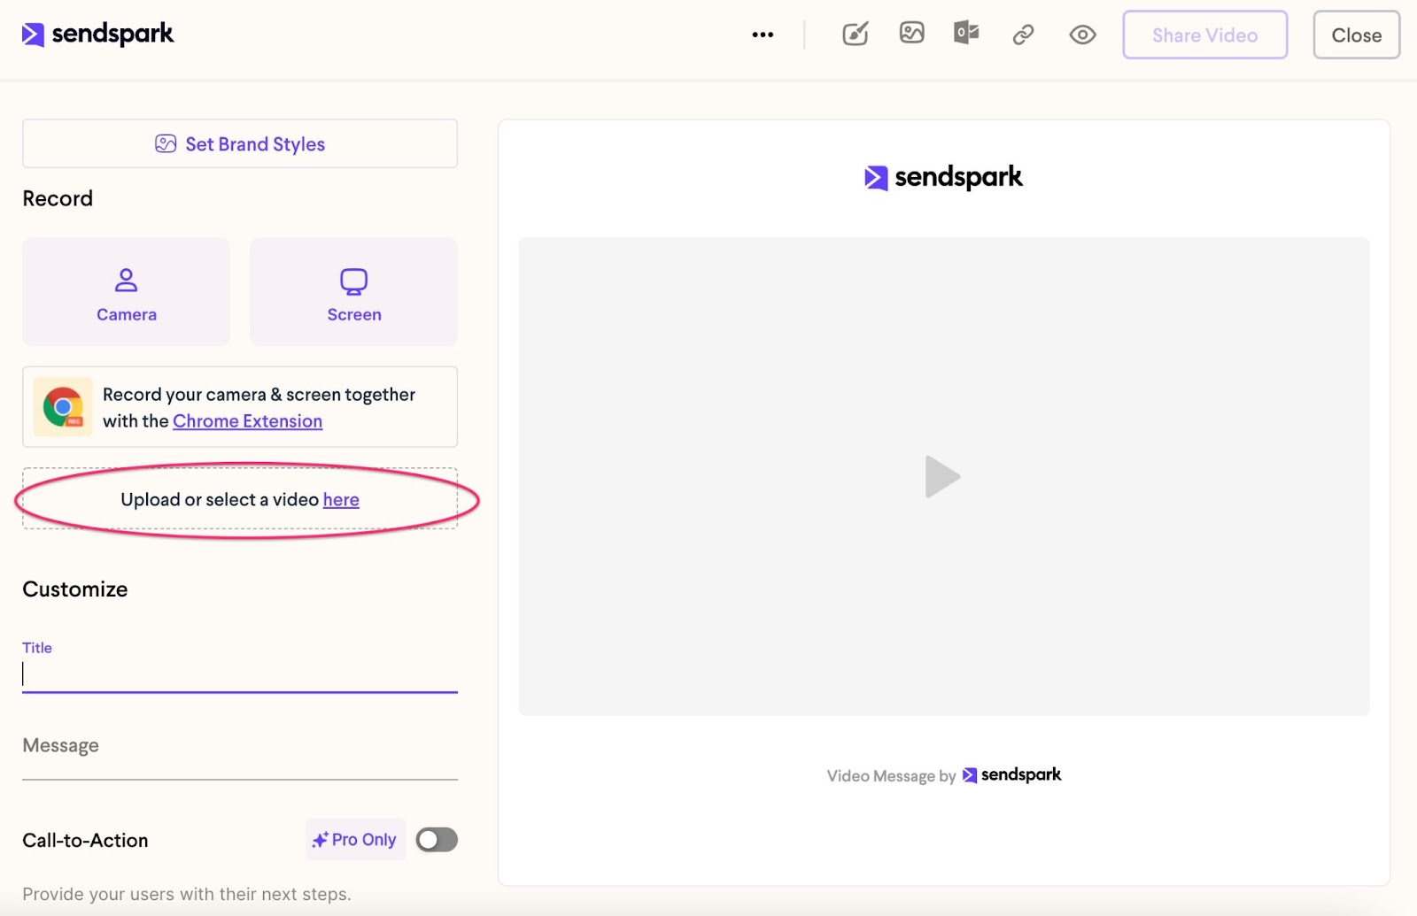1417x916 pixels.
Task: Focus the Title input field
Action: tap(240, 674)
